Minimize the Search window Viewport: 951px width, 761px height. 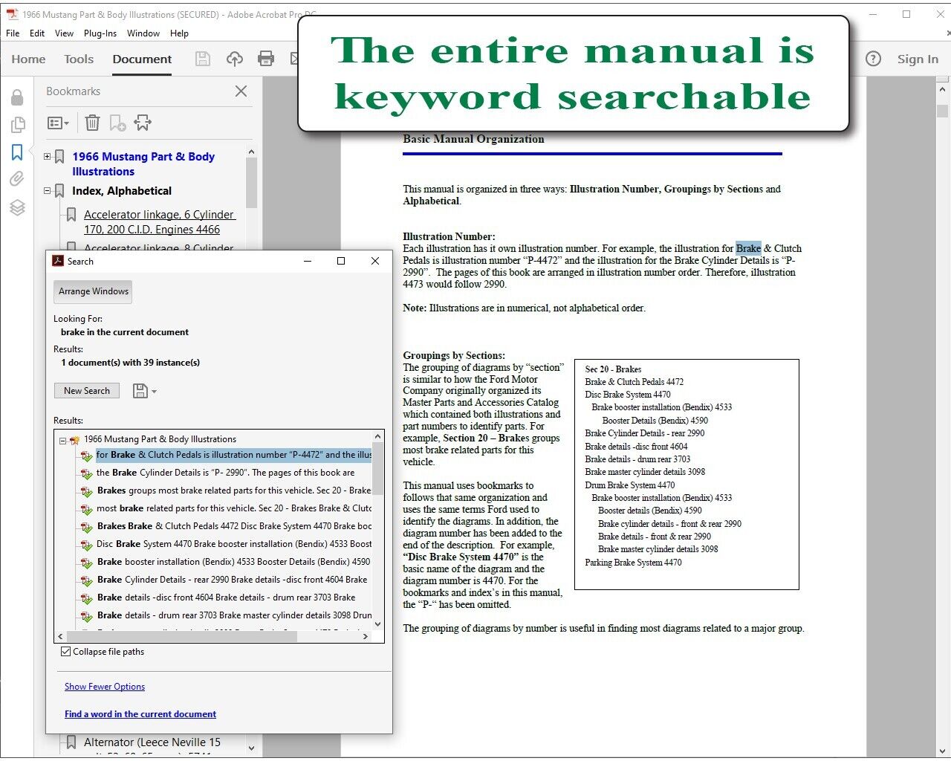point(308,261)
